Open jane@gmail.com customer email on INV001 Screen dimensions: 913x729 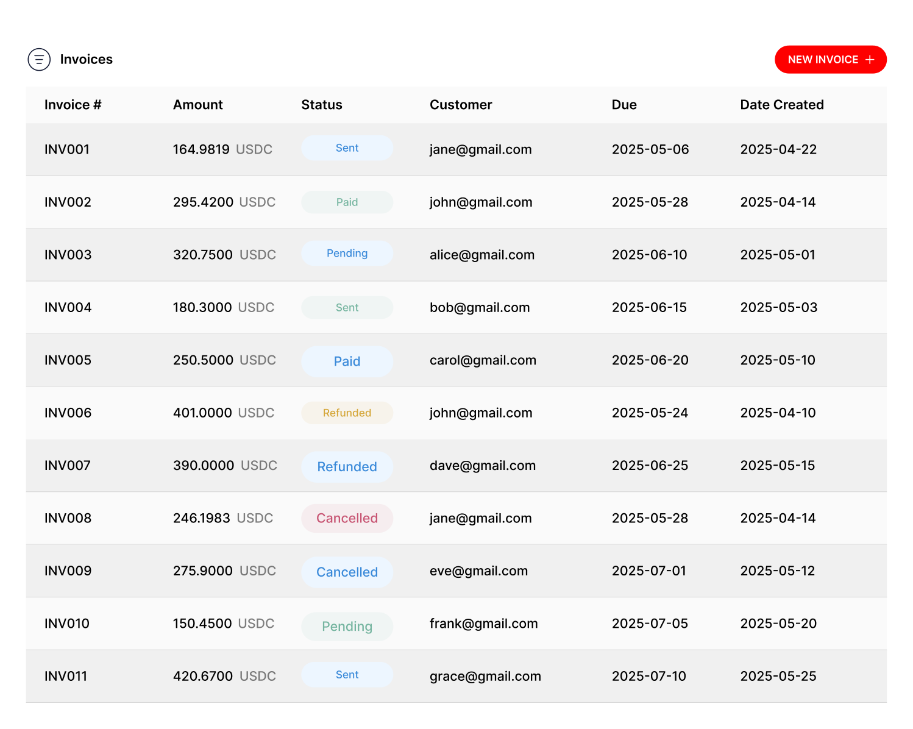tap(480, 149)
